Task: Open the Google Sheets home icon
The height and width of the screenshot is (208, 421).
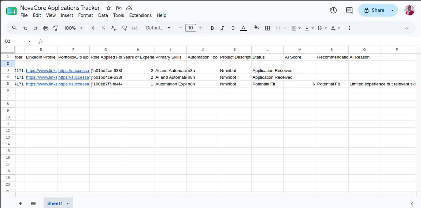Action: 11,11
